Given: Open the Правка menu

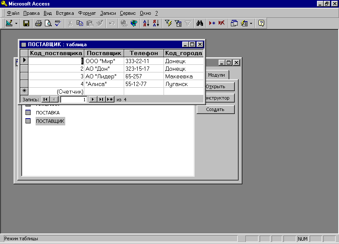Looking at the screenshot, I should tap(31, 13).
